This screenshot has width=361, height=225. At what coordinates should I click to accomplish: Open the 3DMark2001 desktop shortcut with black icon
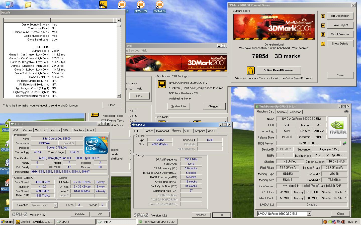click(103, 4)
